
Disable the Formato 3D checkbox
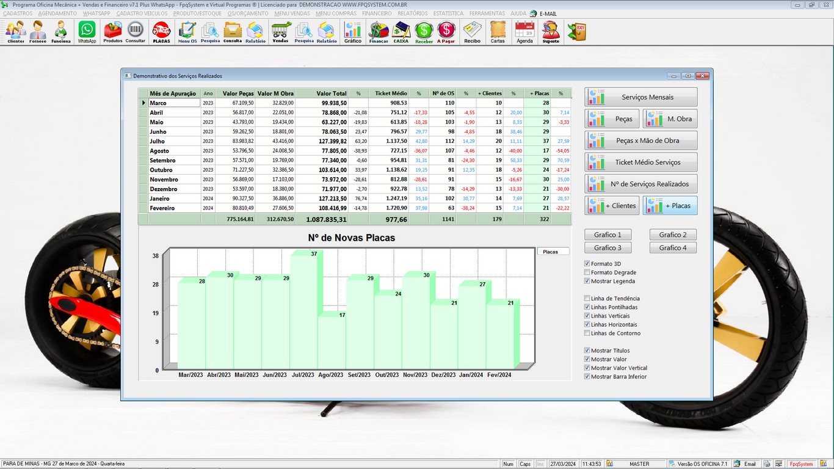tap(587, 264)
